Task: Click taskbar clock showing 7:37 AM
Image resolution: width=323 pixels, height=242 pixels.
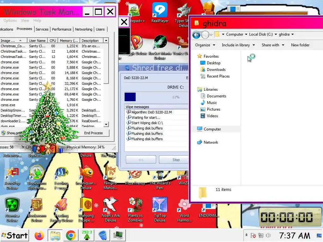Action: [294, 235]
